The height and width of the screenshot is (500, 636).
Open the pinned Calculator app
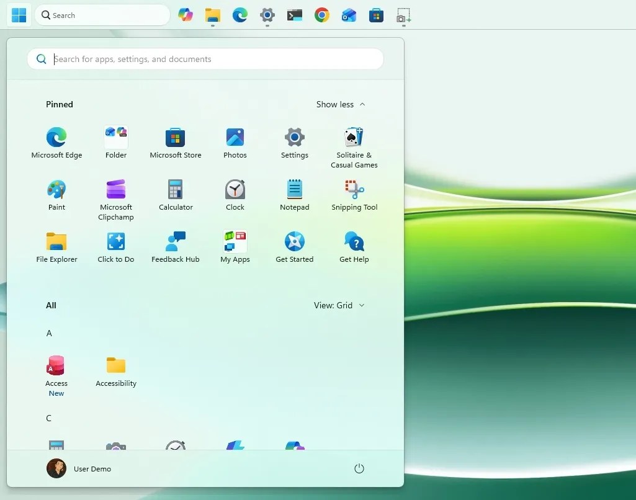[x=175, y=195]
